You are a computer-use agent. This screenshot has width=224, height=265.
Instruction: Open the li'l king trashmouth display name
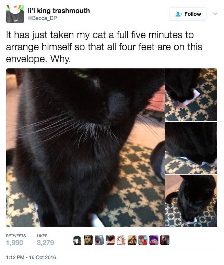59,11
